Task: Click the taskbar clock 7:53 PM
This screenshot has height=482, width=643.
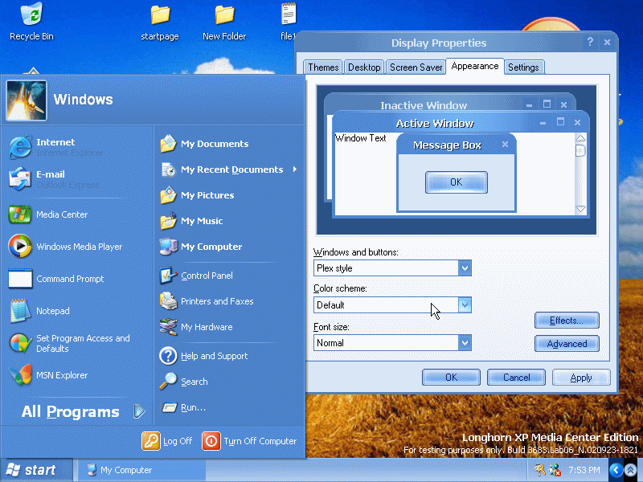Action: [584, 470]
